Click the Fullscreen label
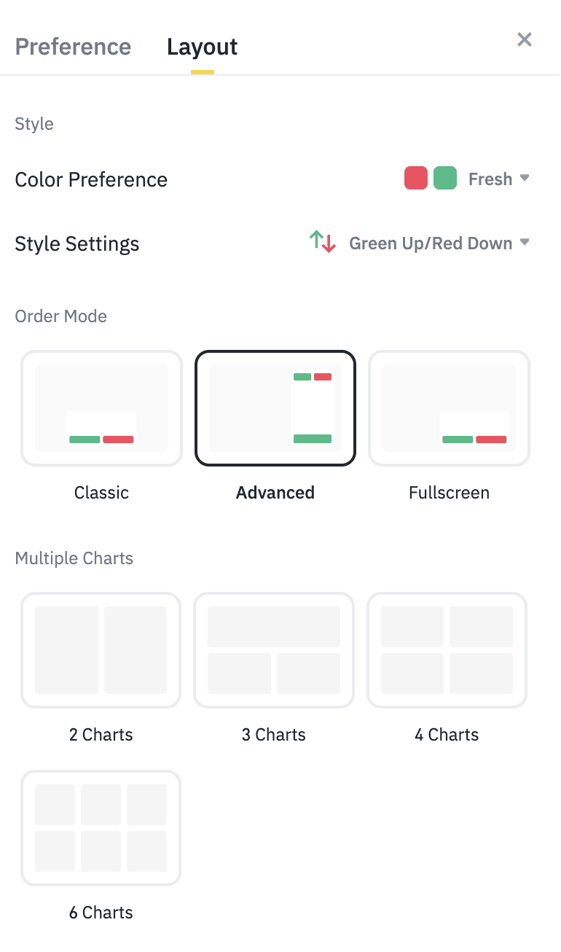This screenshot has height=952, width=561. (x=449, y=493)
